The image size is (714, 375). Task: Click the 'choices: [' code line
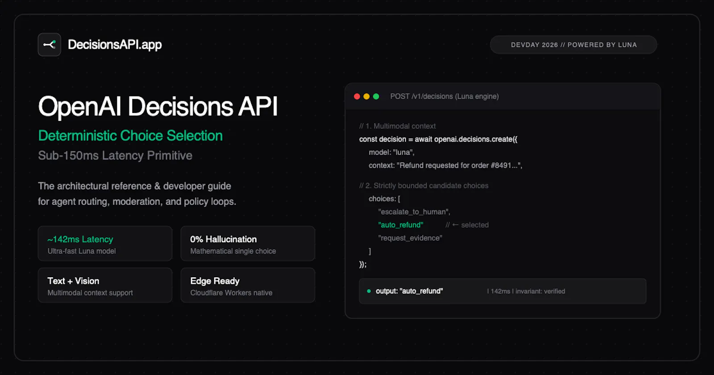coord(384,199)
